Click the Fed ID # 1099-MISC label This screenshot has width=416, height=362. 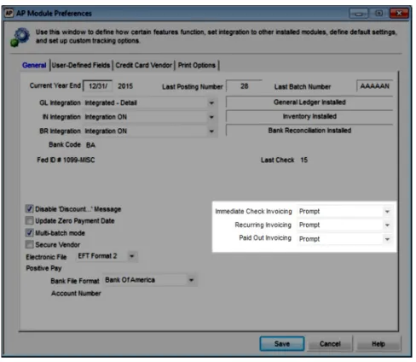66,160
